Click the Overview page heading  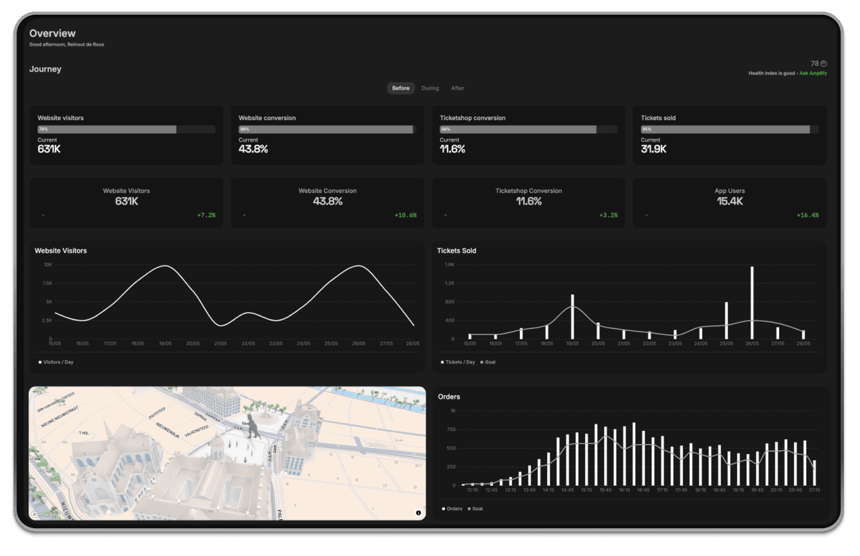tap(52, 33)
